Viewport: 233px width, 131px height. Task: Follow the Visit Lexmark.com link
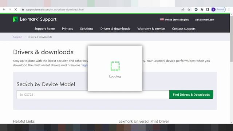(x=205, y=20)
